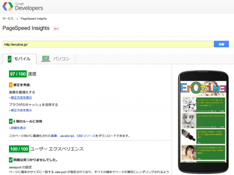The image size is (234, 175).
Task: Click the 速度 heading text
Action: tap(32, 74)
